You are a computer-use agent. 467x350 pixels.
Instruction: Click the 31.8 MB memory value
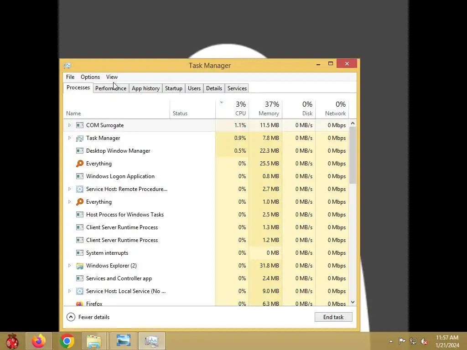pos(269,266)
